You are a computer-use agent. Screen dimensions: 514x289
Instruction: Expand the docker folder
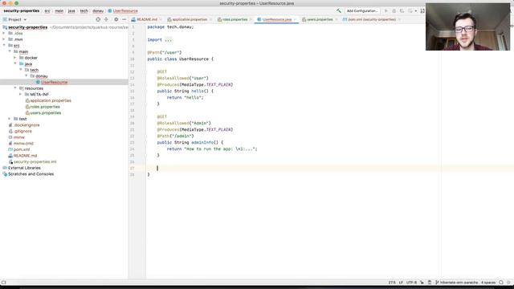tap(15, 58)
